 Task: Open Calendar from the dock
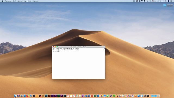coord(68,96)
